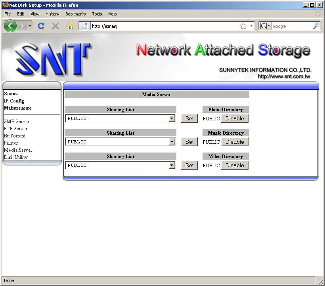325x286 pixels.
Task: Disable the Video Directory sharing
Action: click(x=235, y=165)
